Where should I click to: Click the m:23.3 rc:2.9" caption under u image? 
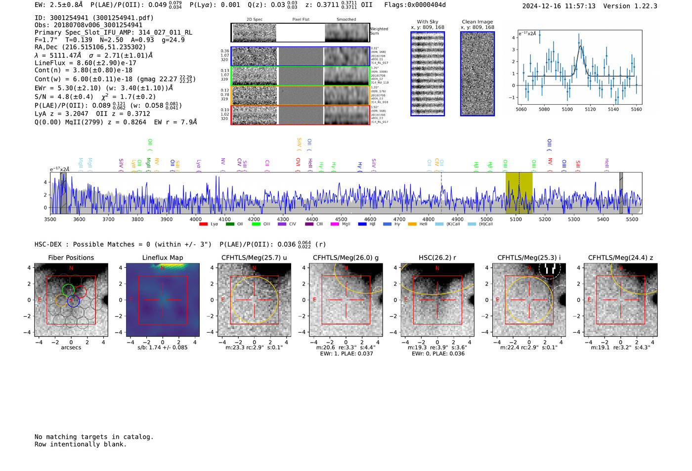click(254, 347)
